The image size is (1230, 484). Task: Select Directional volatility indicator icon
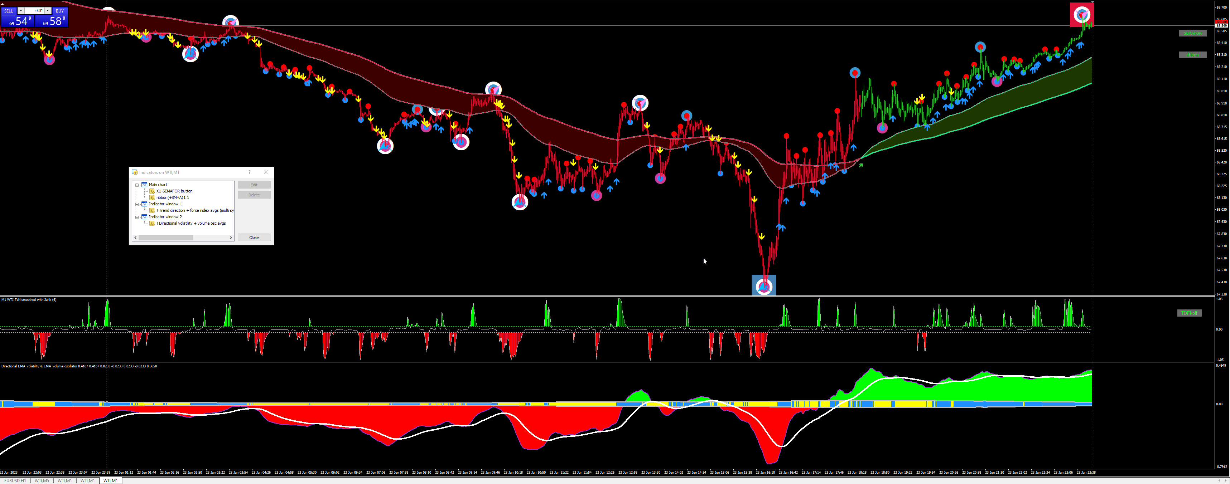[152, 223]
